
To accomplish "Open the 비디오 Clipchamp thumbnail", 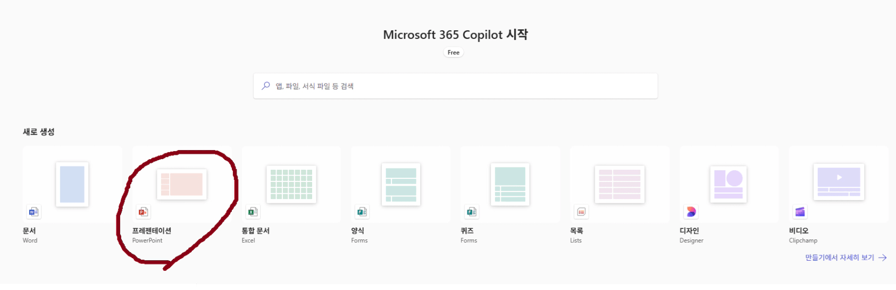I will [x=839, y=182].
